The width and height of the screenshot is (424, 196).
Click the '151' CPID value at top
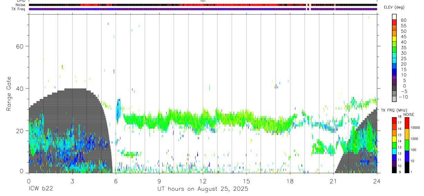click(203, 1)
